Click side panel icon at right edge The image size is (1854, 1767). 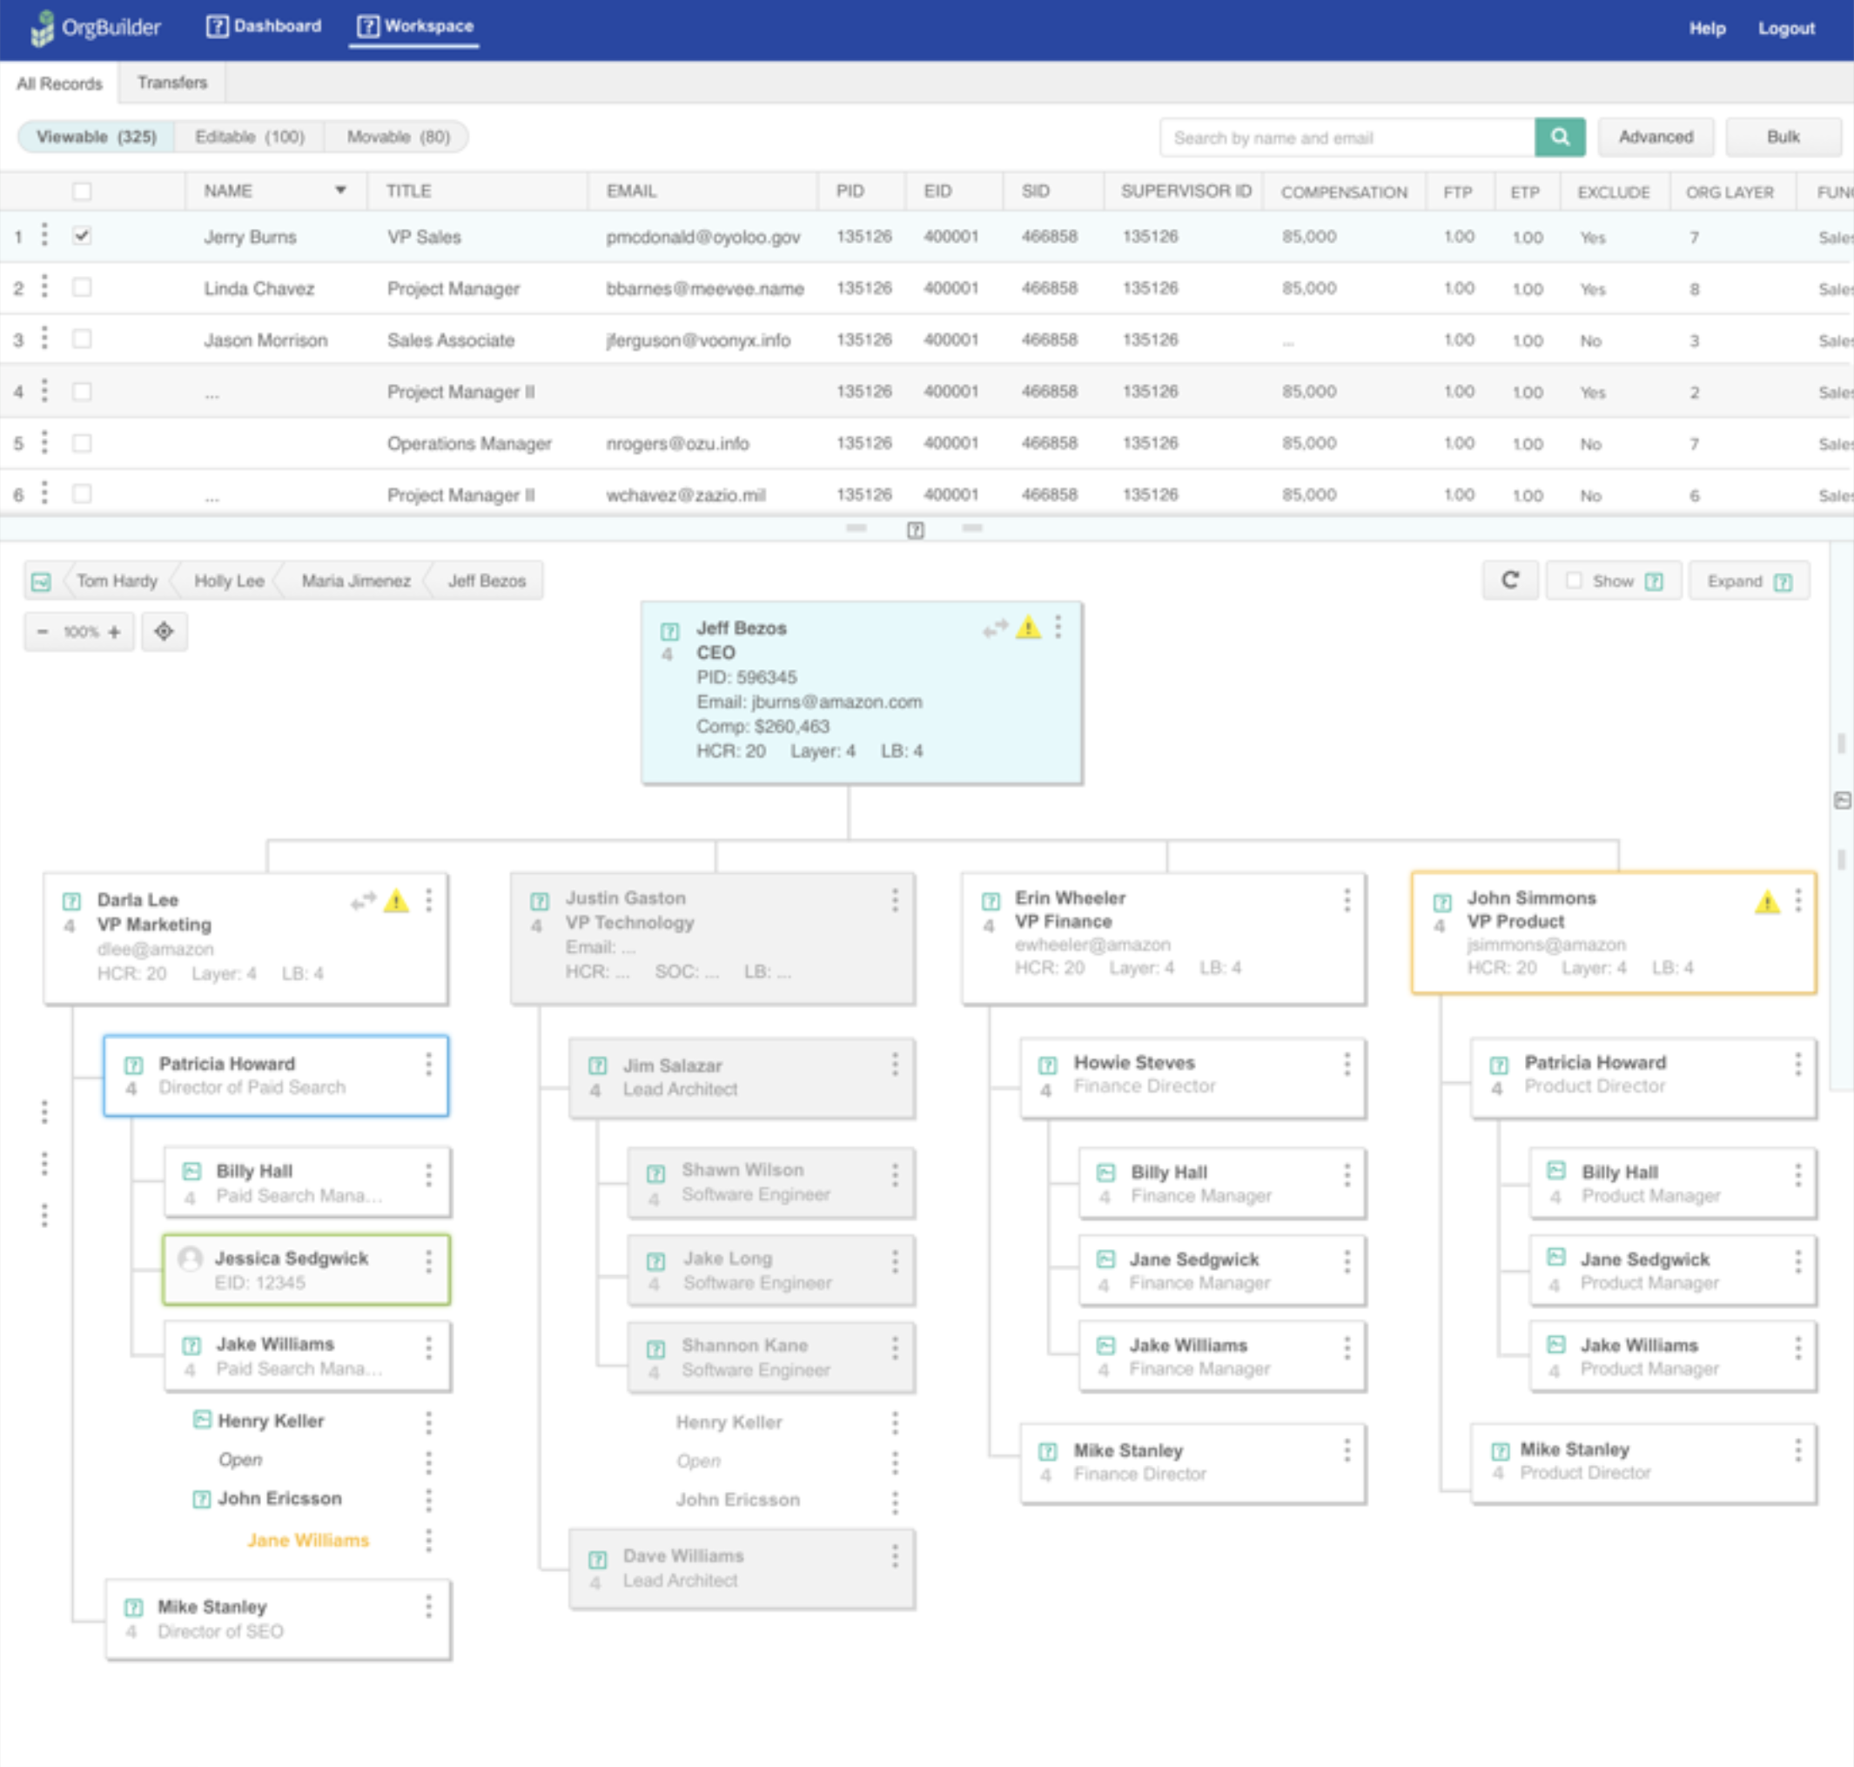tap(1842, 801)
